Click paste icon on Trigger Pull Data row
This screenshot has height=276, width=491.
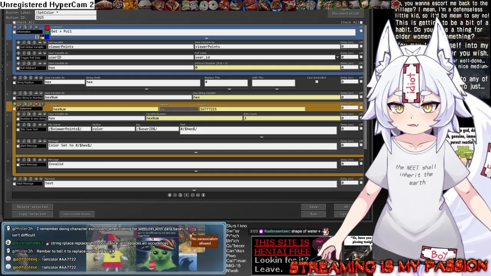(29, 53)
